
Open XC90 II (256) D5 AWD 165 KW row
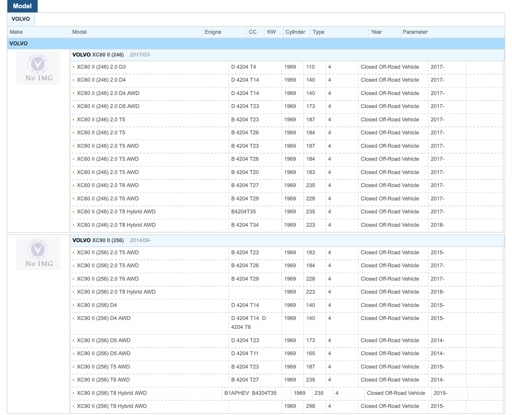pyautogui.click(x=287, y=354)
